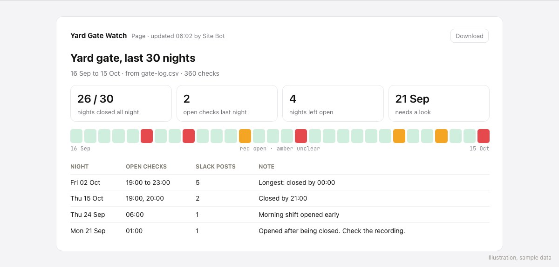Click the OPEN CHECKS column header
The height and width of the screenshot is (267, 559).
(146, 166)
